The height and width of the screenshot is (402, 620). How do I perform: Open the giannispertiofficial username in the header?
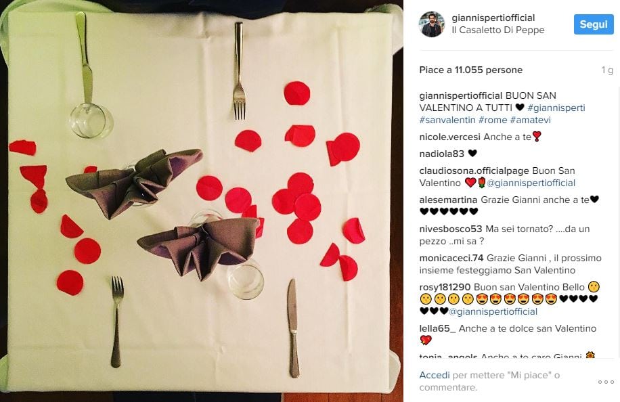pyautogui.click(x=493, y=18)
